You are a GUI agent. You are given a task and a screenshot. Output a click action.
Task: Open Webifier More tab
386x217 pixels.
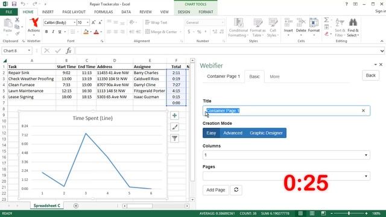pos(274,77)
